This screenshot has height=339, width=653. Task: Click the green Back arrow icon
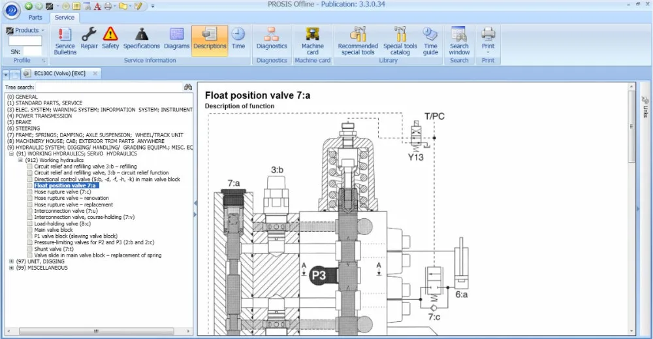click(x=28, y=6)
